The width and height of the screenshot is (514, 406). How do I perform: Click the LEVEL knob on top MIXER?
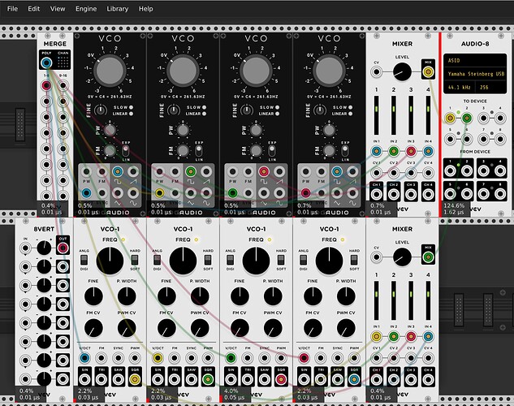point(402,71)
